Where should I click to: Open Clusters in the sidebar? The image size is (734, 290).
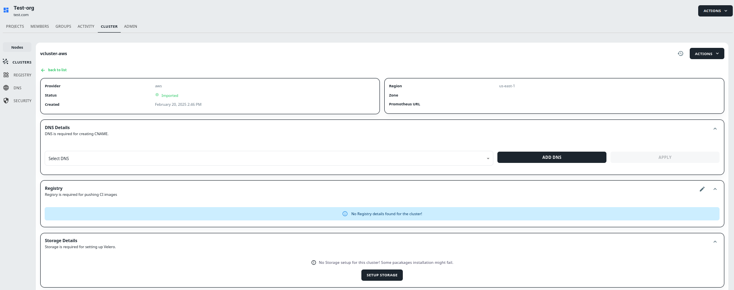click(22, 62)
